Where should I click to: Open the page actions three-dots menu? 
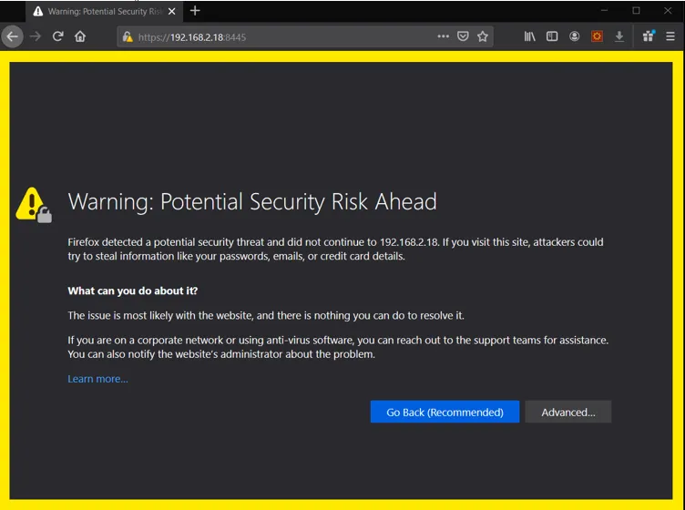[443, 36]
